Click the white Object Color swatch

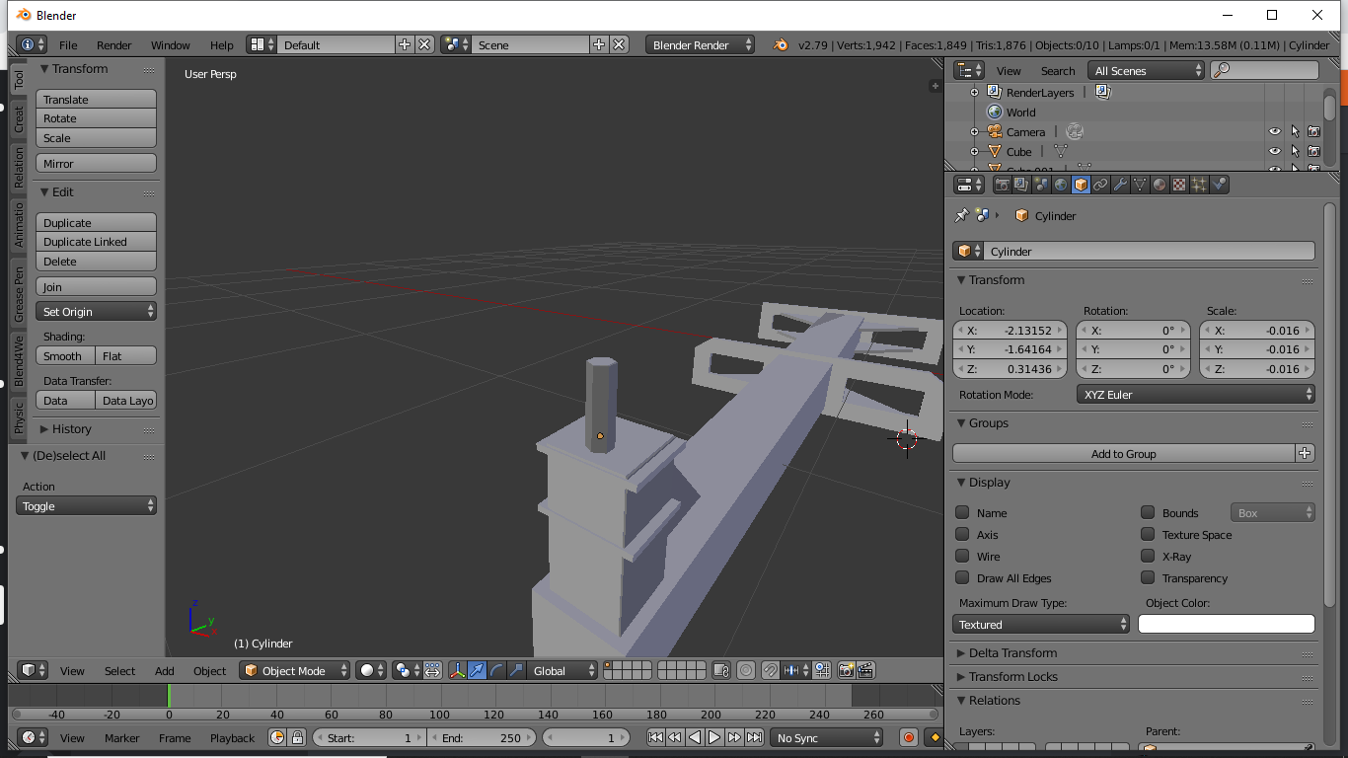pyautogui.click(x=1227, y=624)
